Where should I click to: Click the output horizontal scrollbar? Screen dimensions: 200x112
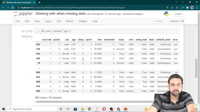[x=95, y=102]
